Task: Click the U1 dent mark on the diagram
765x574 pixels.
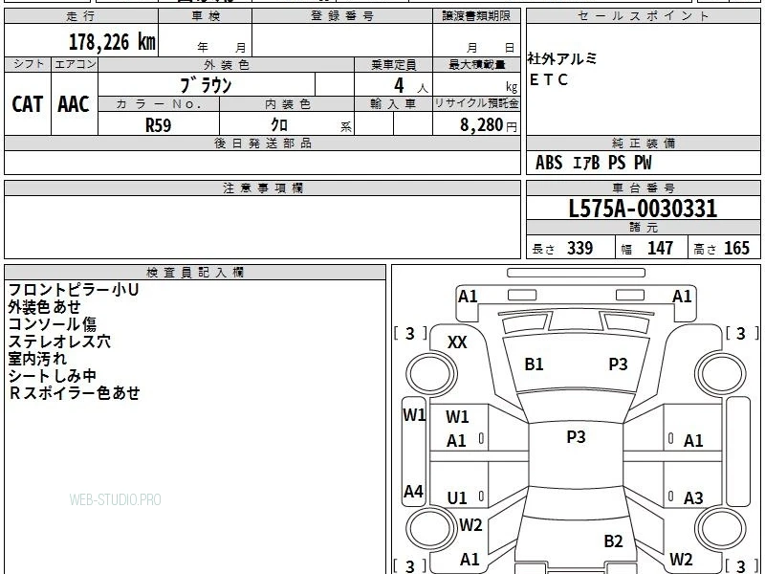Action: [x=457, y=498]
